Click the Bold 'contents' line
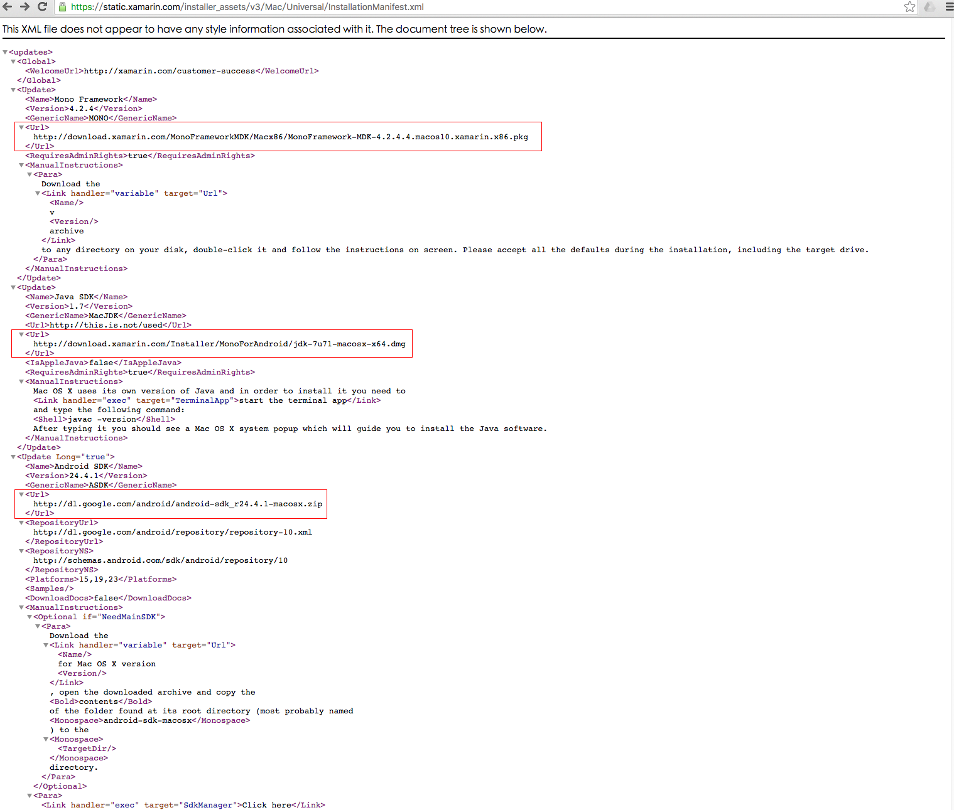 pos(100,702)
